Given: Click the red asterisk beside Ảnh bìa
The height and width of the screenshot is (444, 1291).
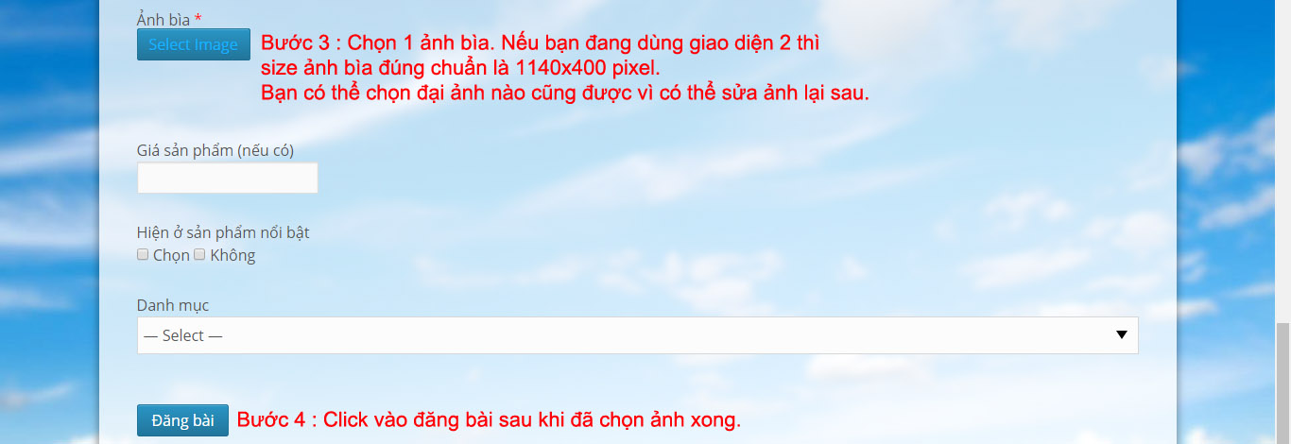Looking at the screenshot, I should (198, 18).
